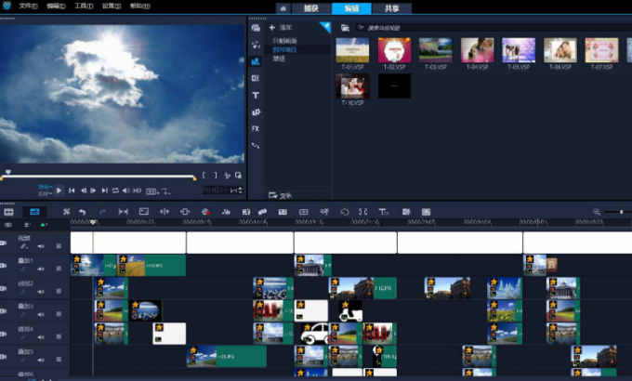Click the preview scrubber bar

pyautogui.click(x=98, y=177)
